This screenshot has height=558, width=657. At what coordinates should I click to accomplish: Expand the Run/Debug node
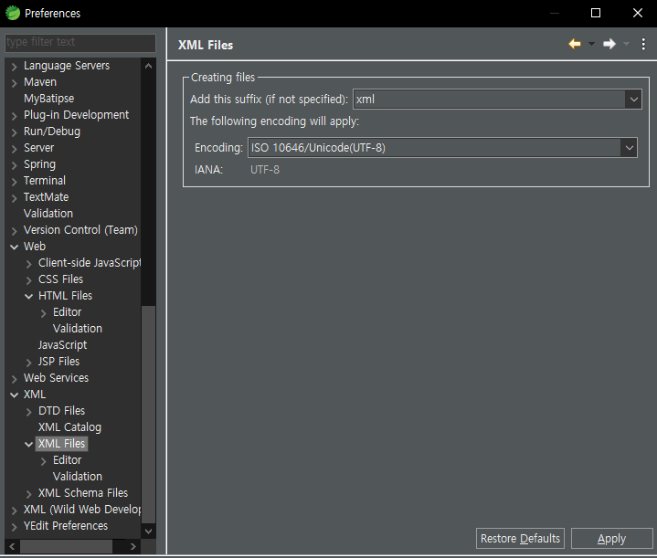[15, 132]
